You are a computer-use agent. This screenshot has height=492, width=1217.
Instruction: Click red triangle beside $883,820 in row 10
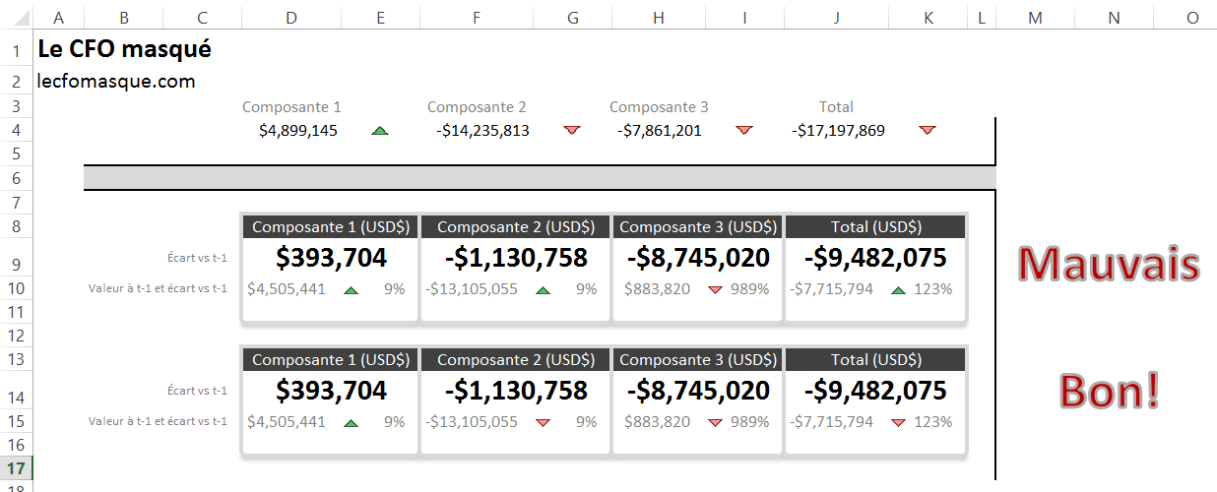(715, 290)
